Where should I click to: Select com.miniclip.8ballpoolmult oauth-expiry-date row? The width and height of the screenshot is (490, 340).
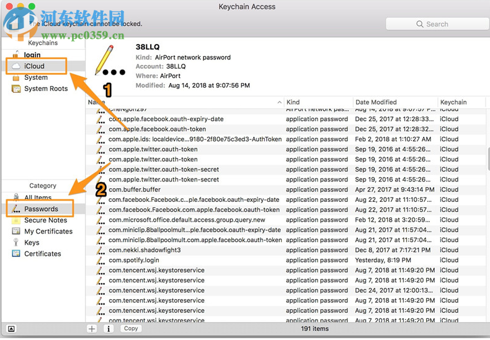tap(285, 230)
